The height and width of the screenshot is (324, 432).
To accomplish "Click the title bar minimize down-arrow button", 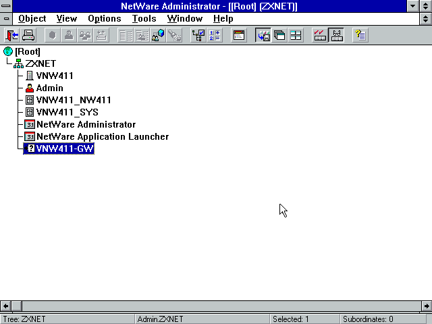I will coord(412,6).
